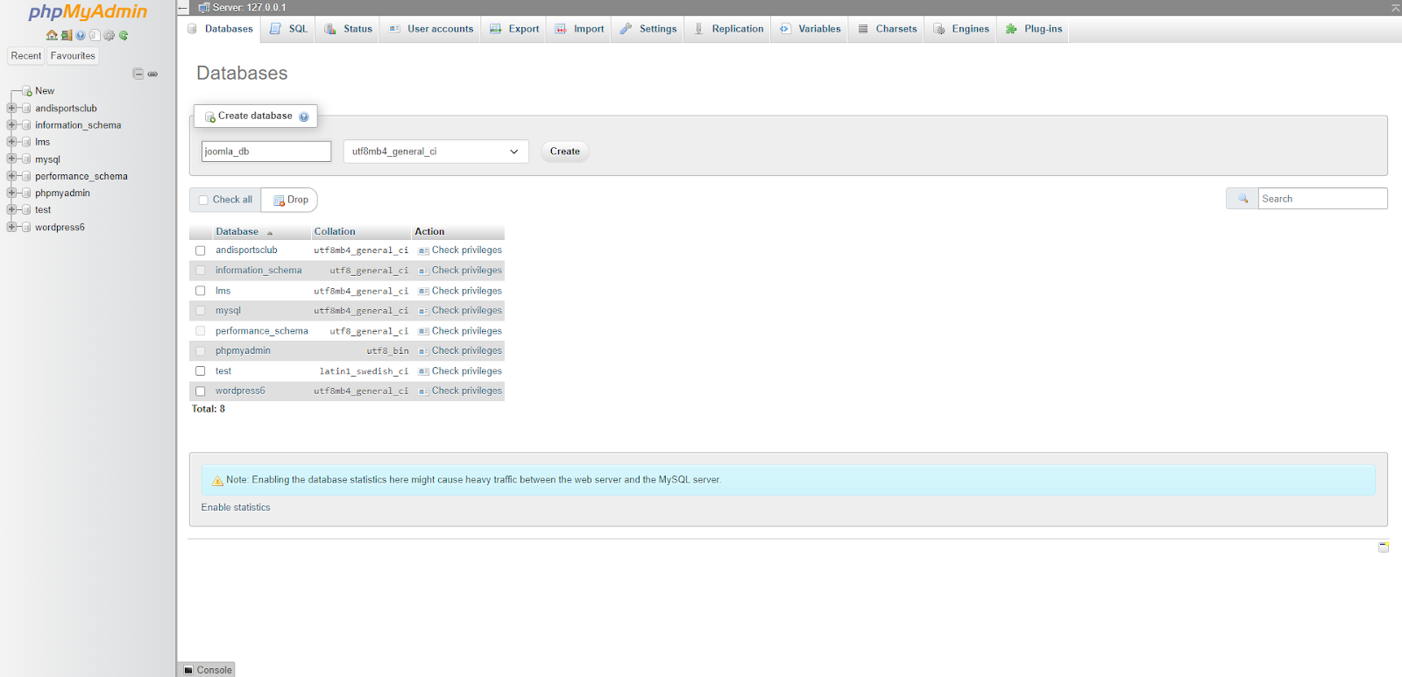Image resolution: width=1402 pixels, height=677 pixels.
Task: Sort by the Database column header
Action: (x=237, y=232)
